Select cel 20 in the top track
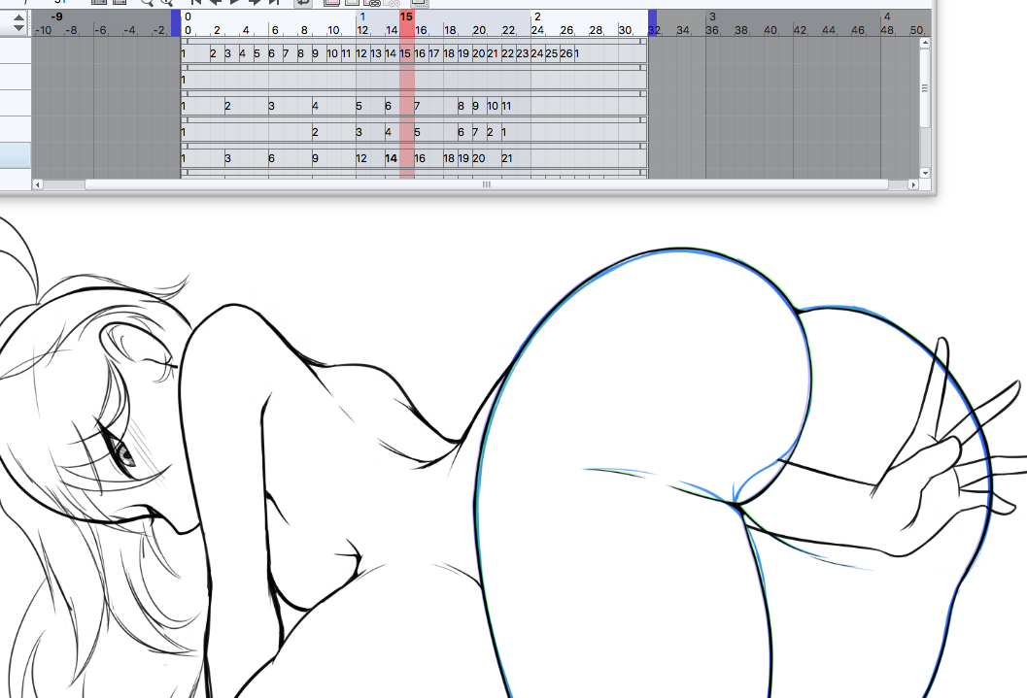 479,53
